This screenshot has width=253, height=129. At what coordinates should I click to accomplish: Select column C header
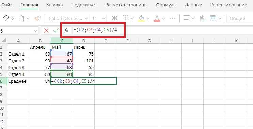[x=62, y=41]
